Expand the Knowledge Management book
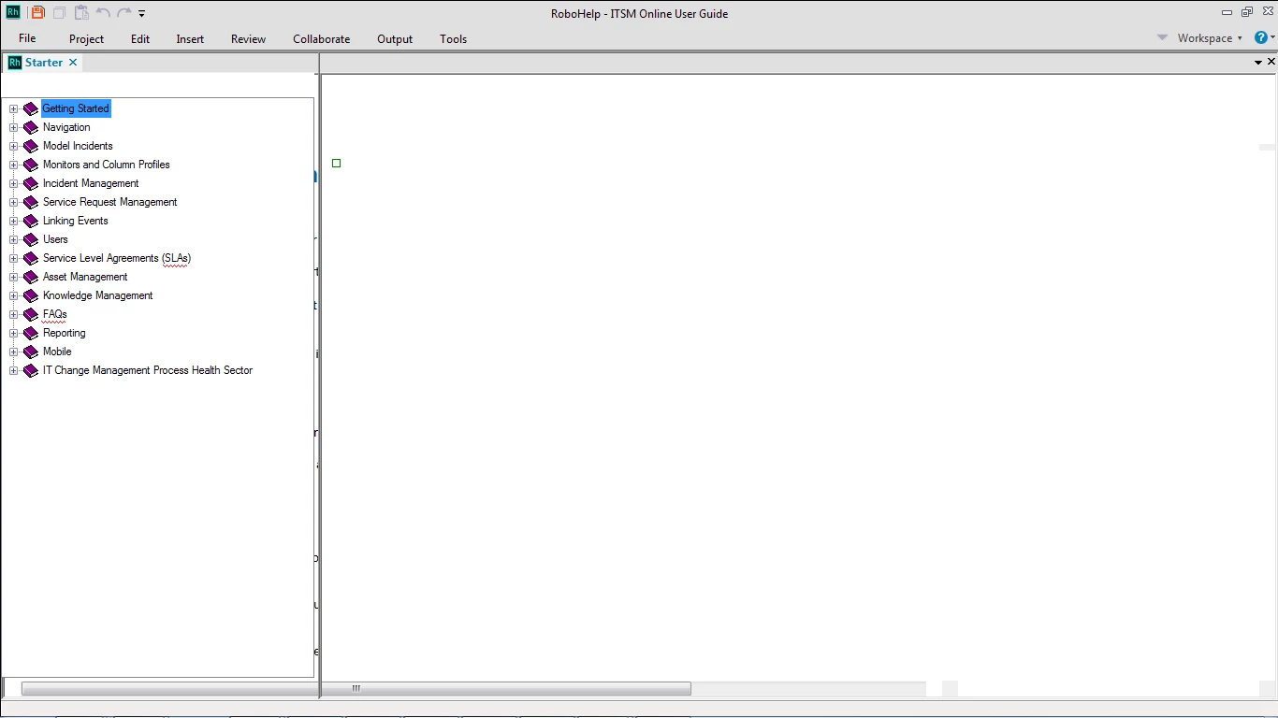1278x718 pixels. tap(14, 295)
